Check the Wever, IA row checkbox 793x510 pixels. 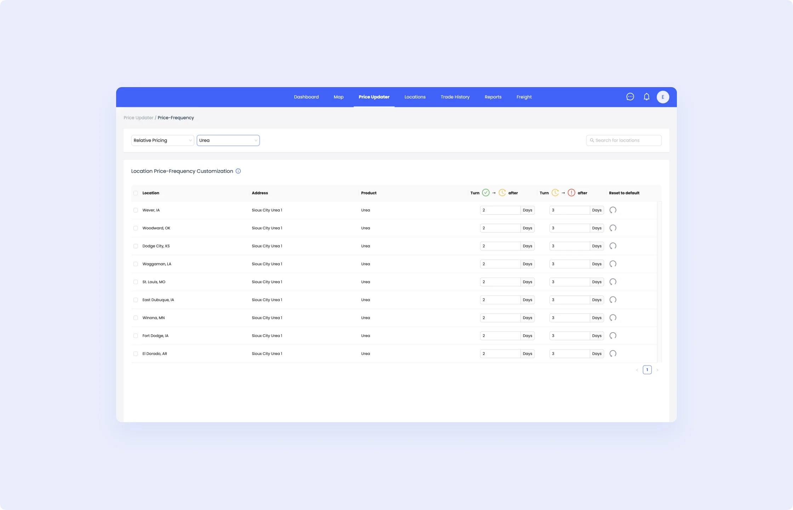pos(136,210)
